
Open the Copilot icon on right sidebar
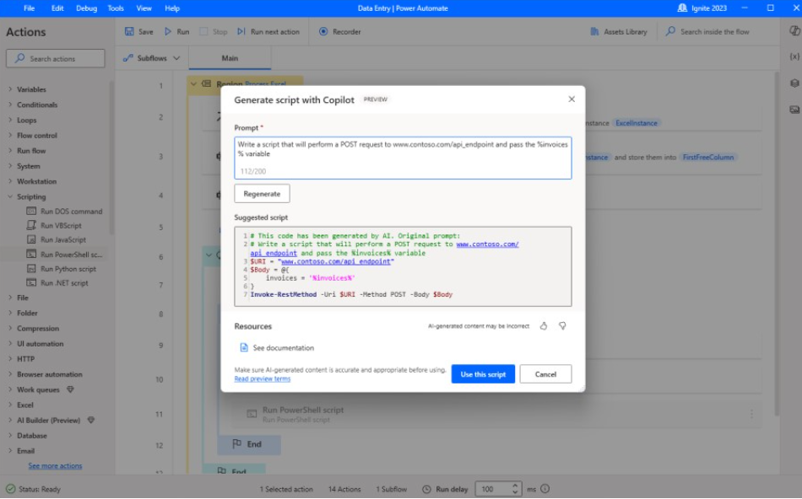tap(794, 30)
